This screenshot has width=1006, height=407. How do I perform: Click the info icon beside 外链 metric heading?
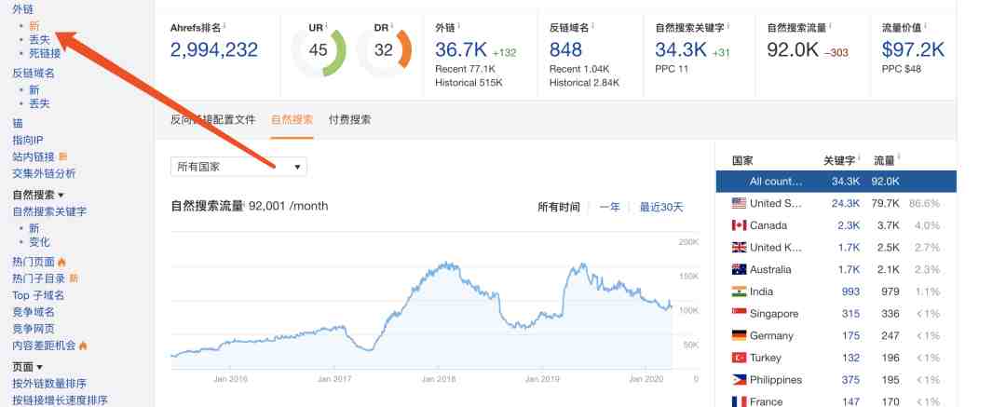tap(458, 25)
